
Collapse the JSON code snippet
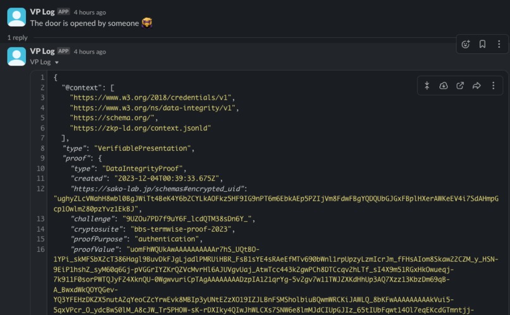tap(426, 86)
